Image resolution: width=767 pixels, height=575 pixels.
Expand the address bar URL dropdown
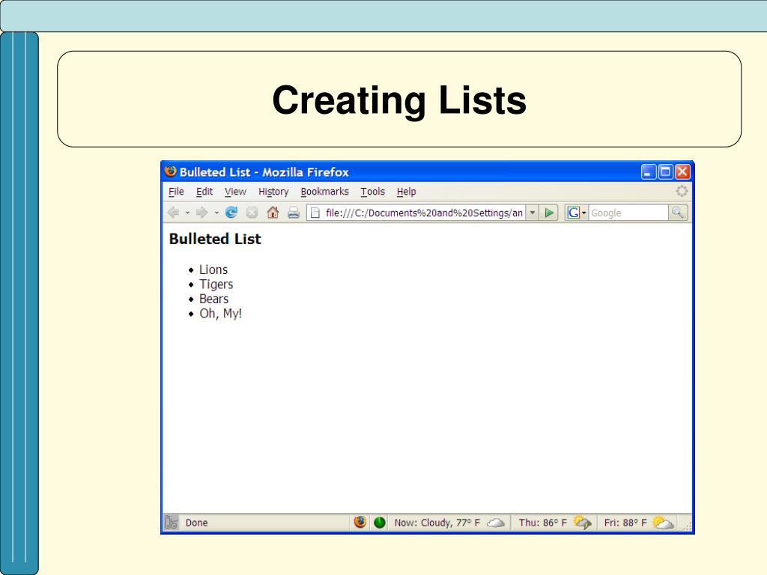(533, 213)
